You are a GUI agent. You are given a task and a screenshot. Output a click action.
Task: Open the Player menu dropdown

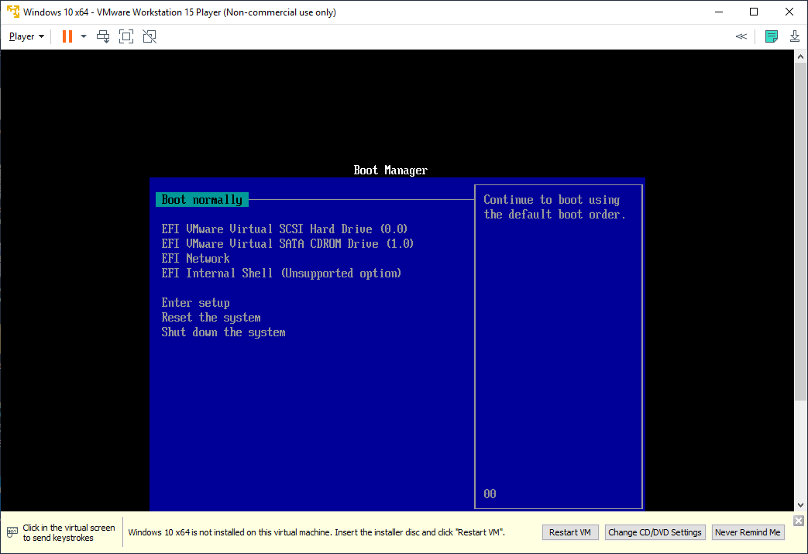pos(26,36)
